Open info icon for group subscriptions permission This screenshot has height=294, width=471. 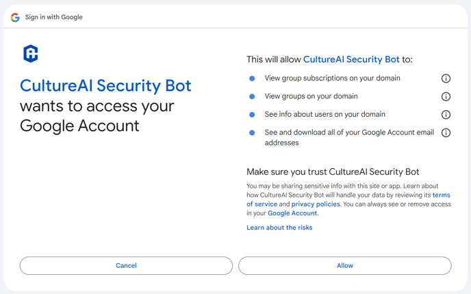click(x=446, y=79)
